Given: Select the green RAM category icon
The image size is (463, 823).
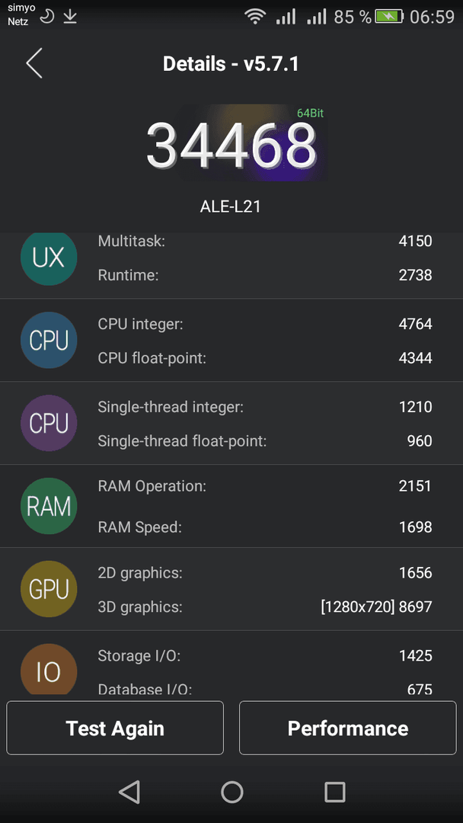Looking at the screenshot, I should (x=49, y=506).
